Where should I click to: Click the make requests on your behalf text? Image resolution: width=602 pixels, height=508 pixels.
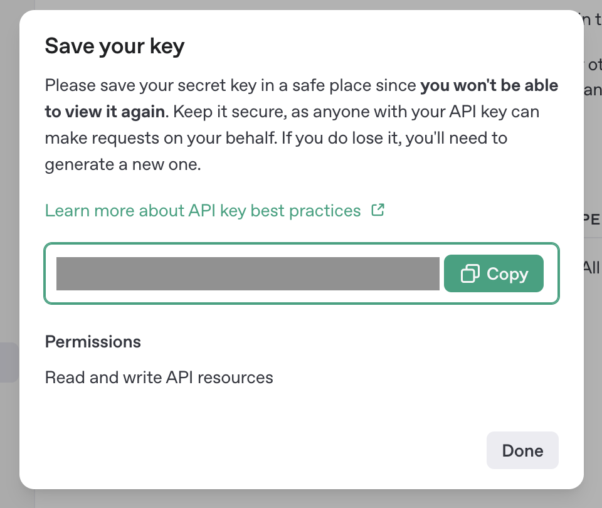(161, 138)
